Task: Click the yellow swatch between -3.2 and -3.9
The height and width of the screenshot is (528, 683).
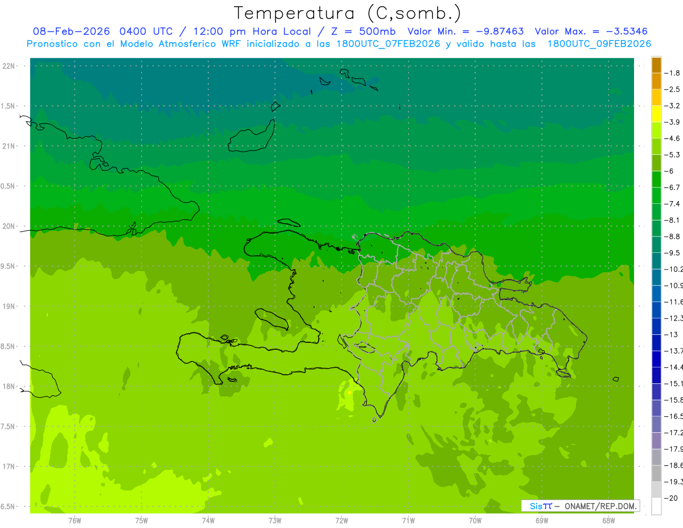Action: (x=656, y=114)
